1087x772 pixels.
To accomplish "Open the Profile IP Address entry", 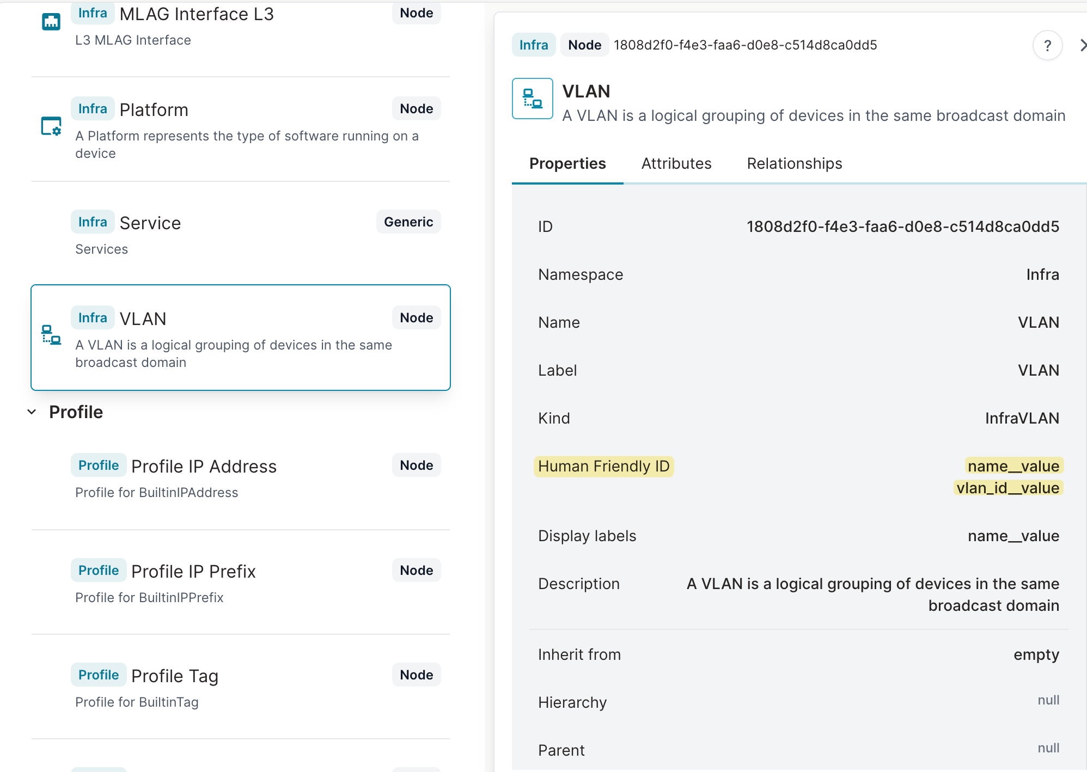I will point(241,478).
